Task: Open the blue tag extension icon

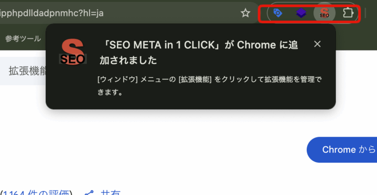Action: [x=278, y=13]
